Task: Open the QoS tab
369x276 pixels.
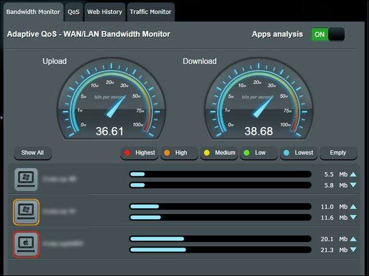Action: [x=74, y=11]
